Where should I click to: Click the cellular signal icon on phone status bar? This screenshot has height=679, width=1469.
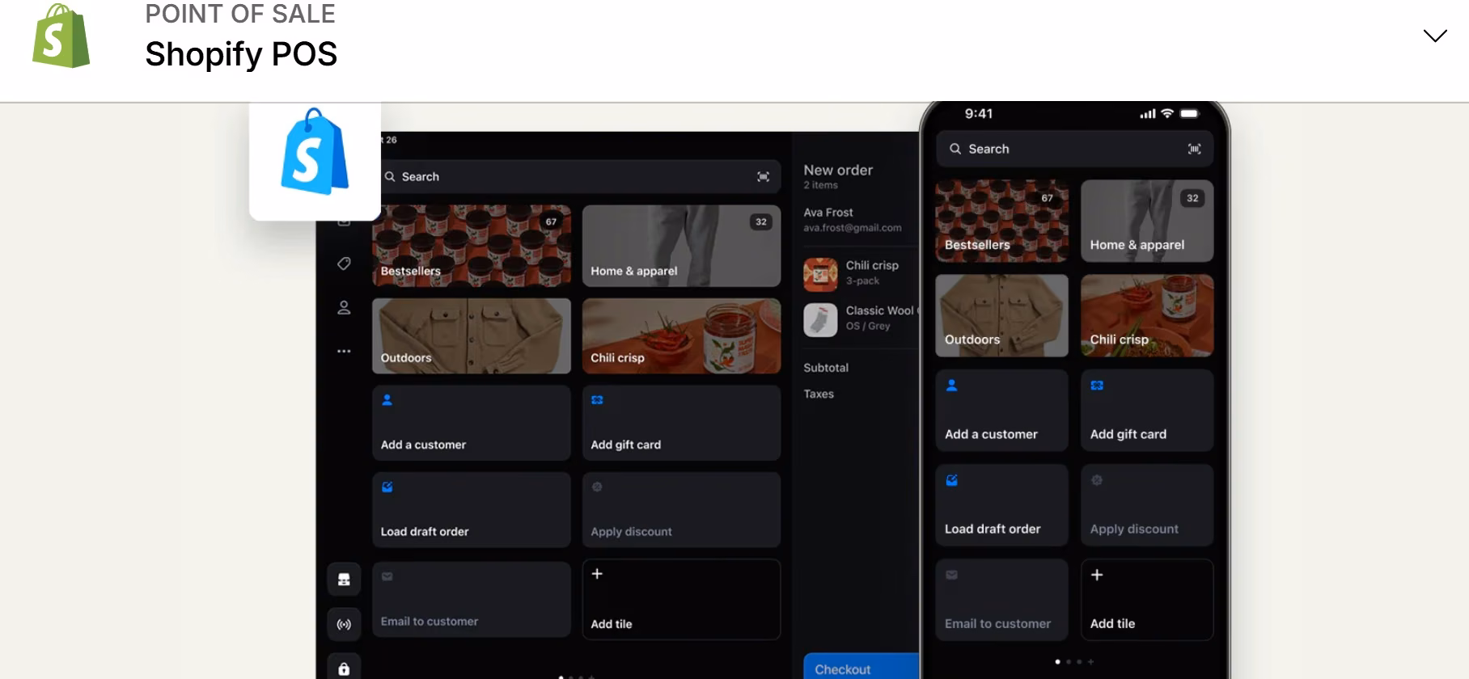click(1148, 114)
